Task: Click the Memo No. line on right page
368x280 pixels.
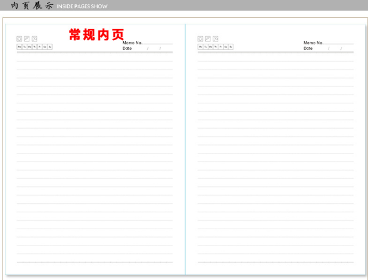Action: click(x=339, y=43)
